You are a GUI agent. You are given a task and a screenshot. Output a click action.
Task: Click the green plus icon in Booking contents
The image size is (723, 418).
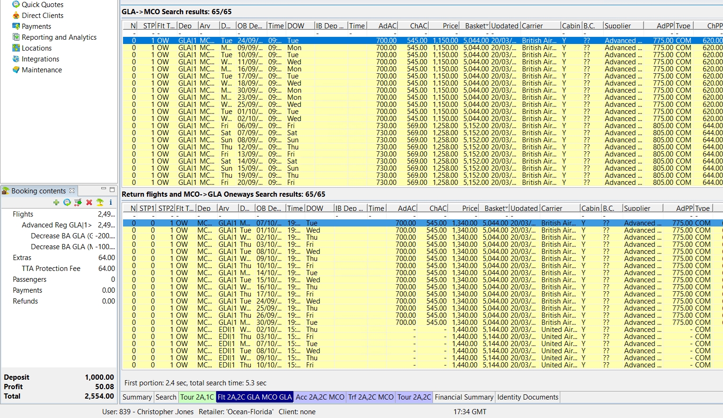click(x=56, y=202)
